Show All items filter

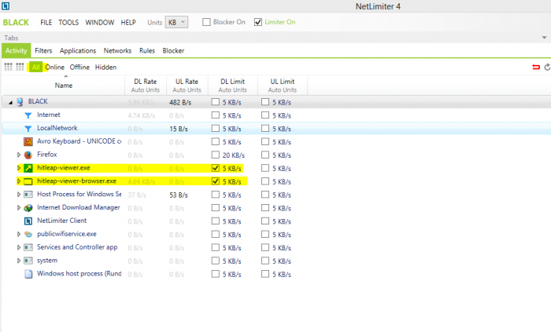36,67
